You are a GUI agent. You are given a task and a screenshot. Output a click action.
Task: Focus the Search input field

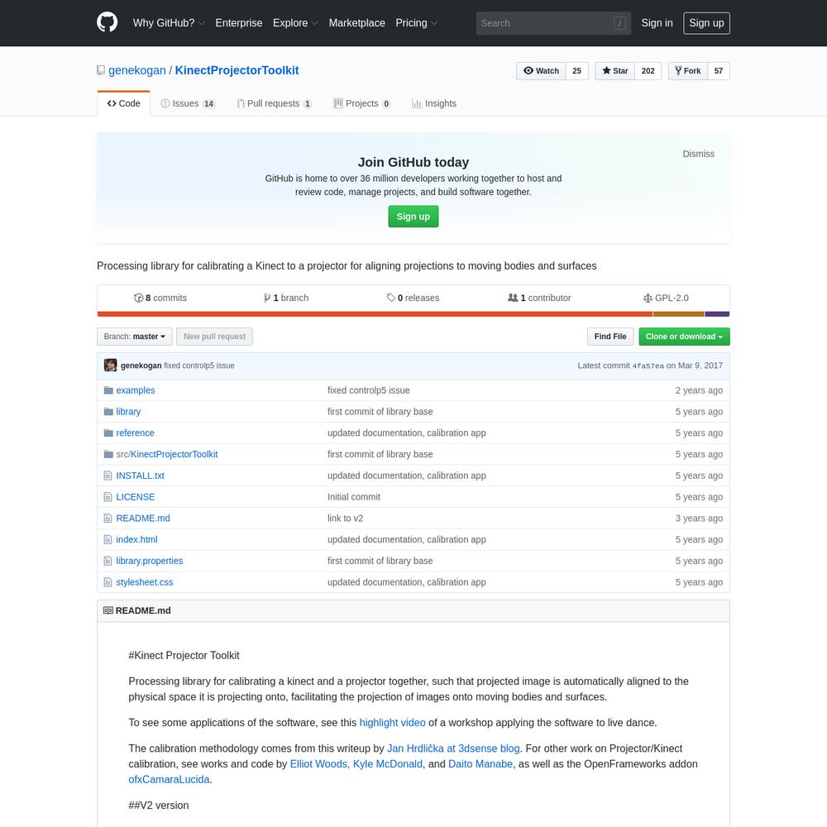pyautogui.click(x=553, y=23)
